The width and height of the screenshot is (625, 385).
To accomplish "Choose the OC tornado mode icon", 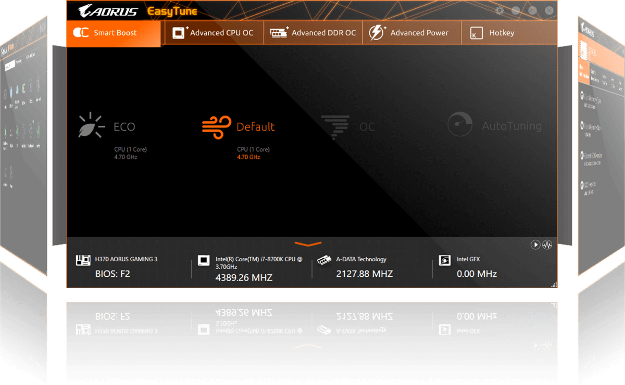I will [335, 126].
